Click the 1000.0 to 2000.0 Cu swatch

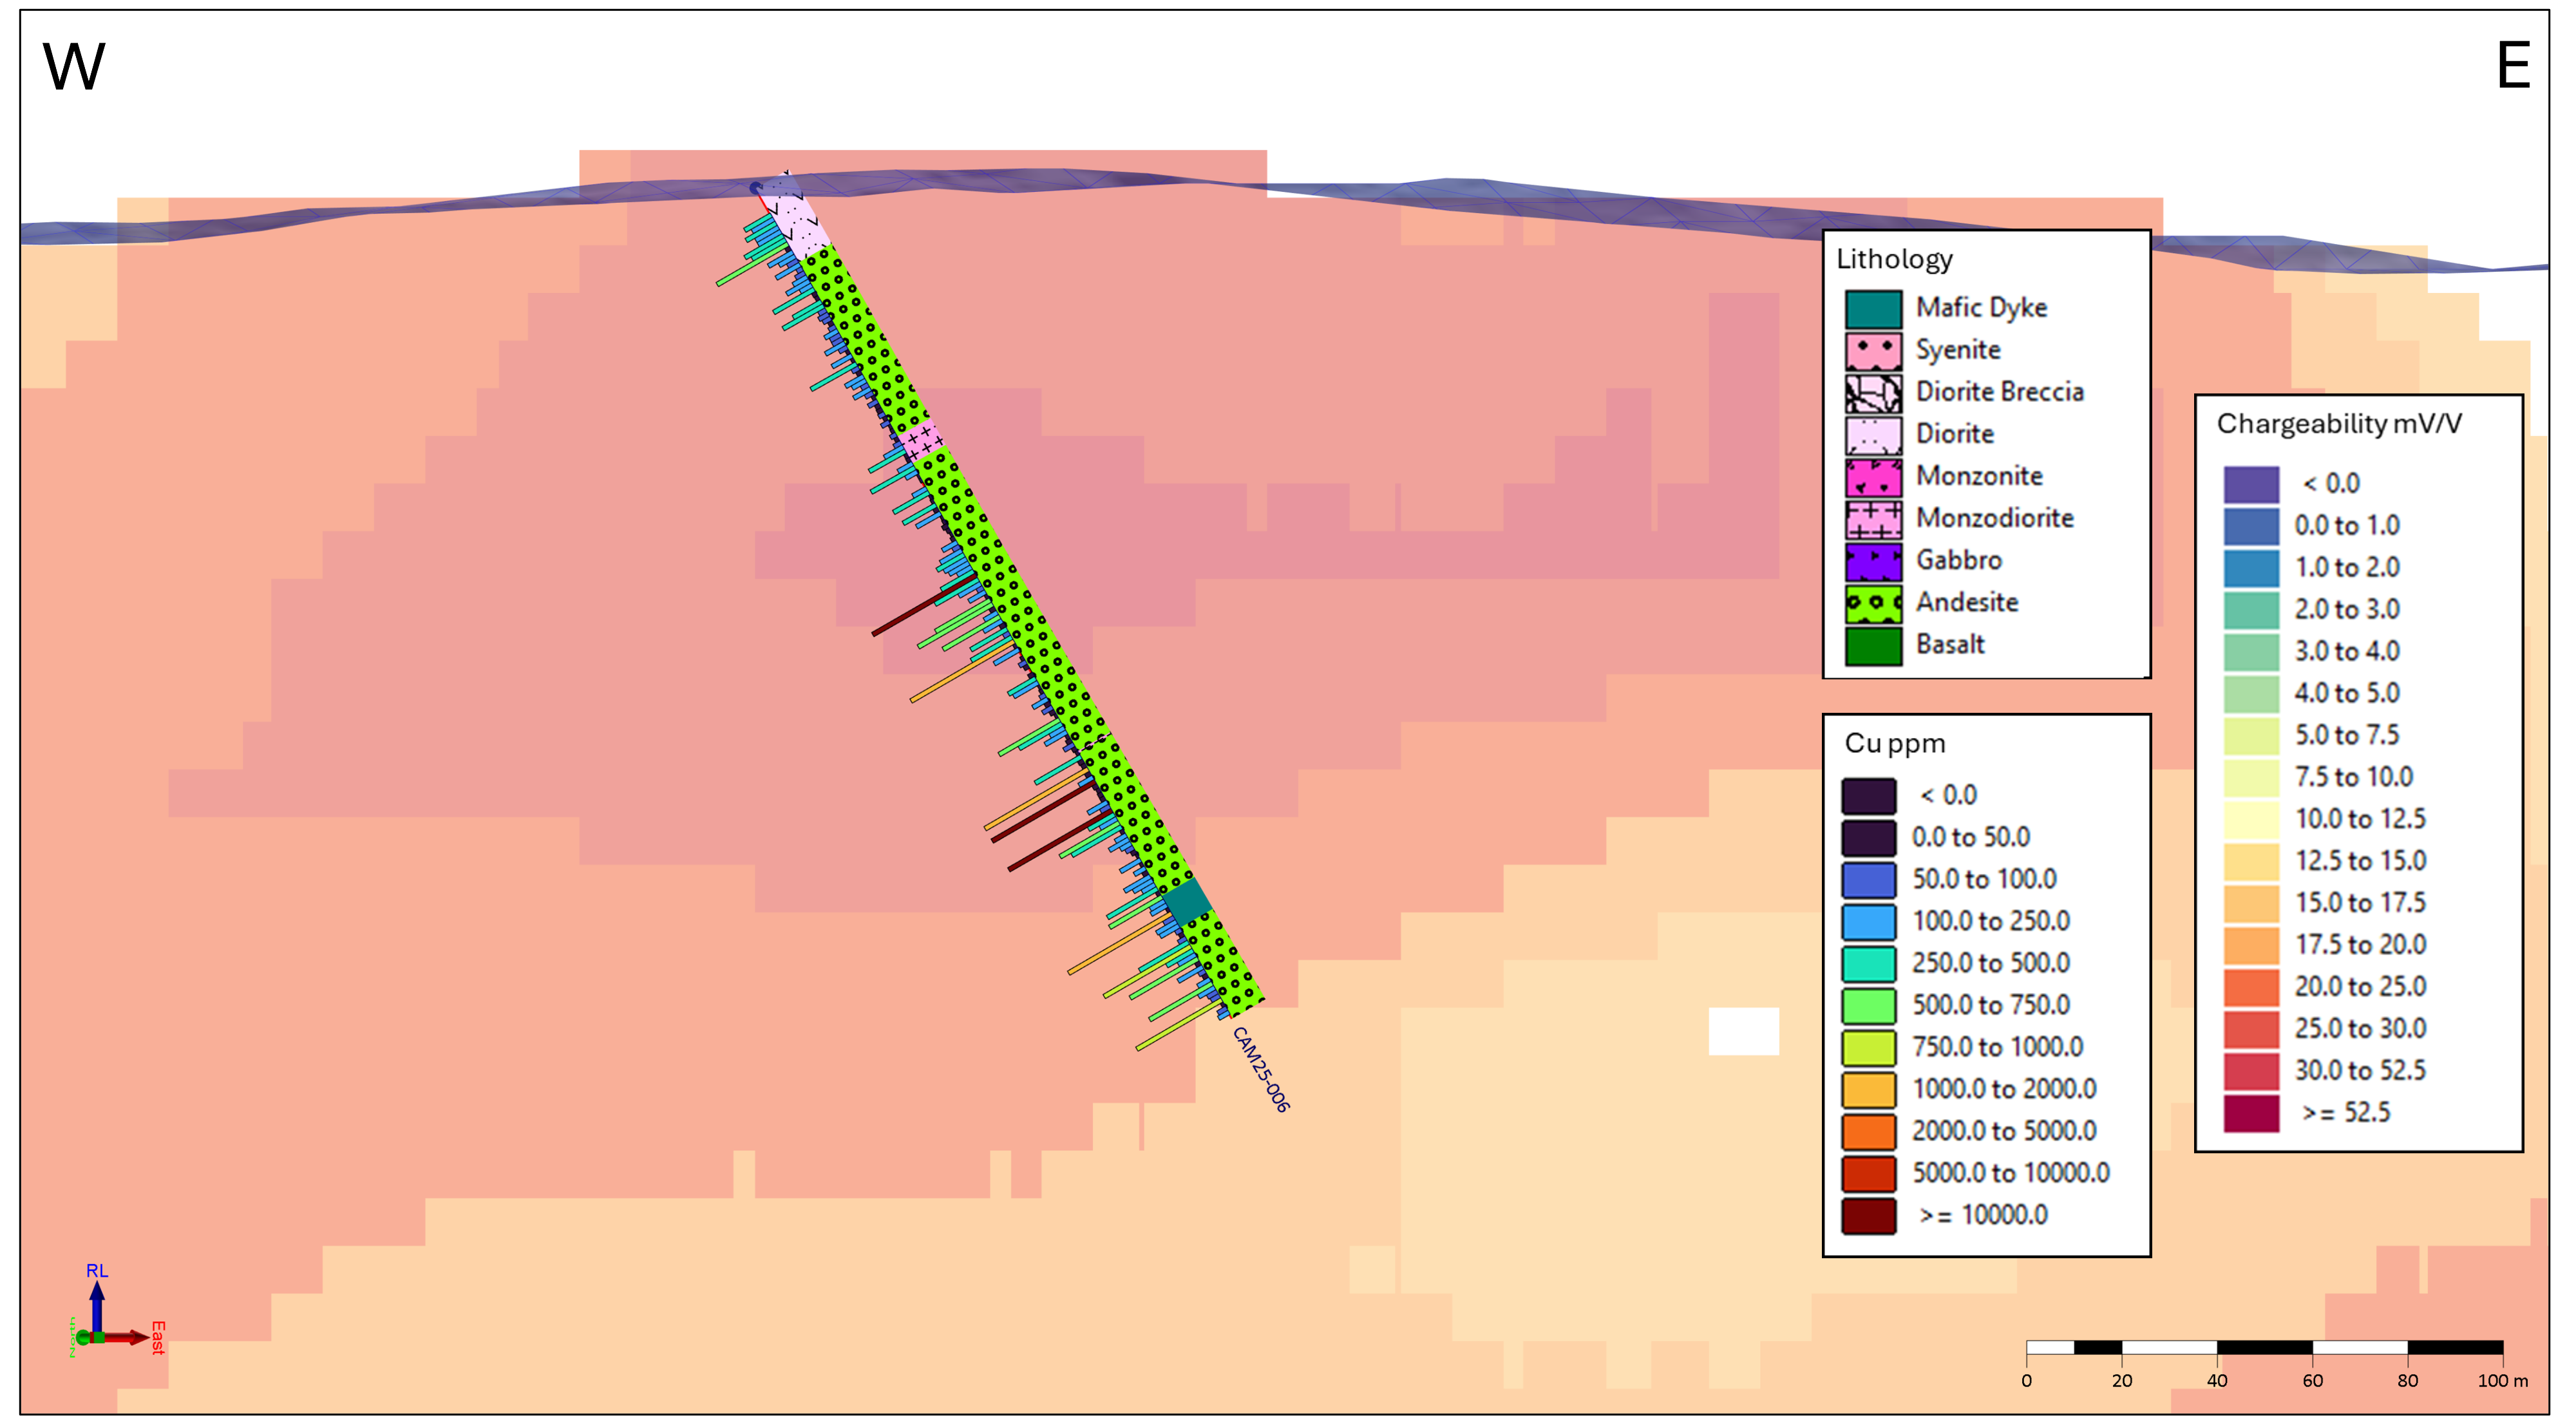pos(1869,1089)
